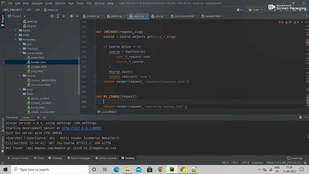The image size is (309, 174).
Task: Select the Local terminal tab
Action: click(x=26, y=117)
